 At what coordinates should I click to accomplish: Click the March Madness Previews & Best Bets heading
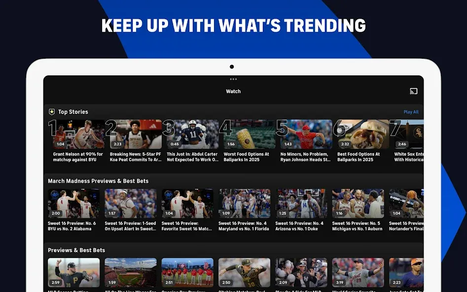tap(98, 181)
